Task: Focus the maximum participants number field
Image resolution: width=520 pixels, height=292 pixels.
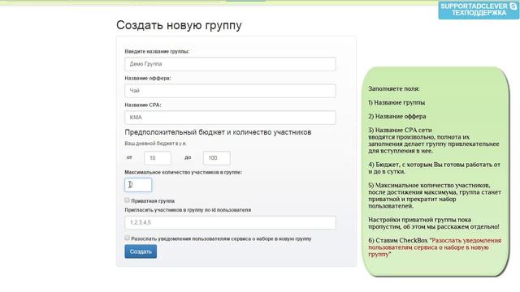Action: [138, 185]
